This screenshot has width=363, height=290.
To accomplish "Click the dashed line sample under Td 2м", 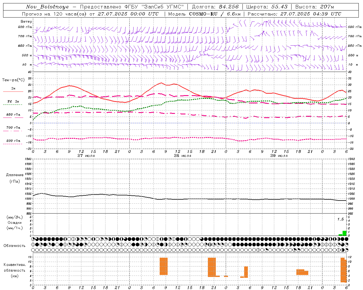I will [x=12, y=105].
